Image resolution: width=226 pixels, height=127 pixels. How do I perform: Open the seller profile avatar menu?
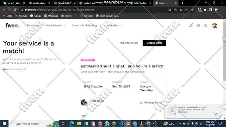click(x=214, y=26)
